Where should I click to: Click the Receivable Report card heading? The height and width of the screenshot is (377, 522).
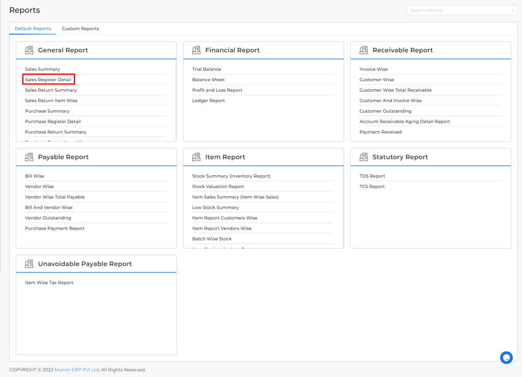click(x=403, y=50)
